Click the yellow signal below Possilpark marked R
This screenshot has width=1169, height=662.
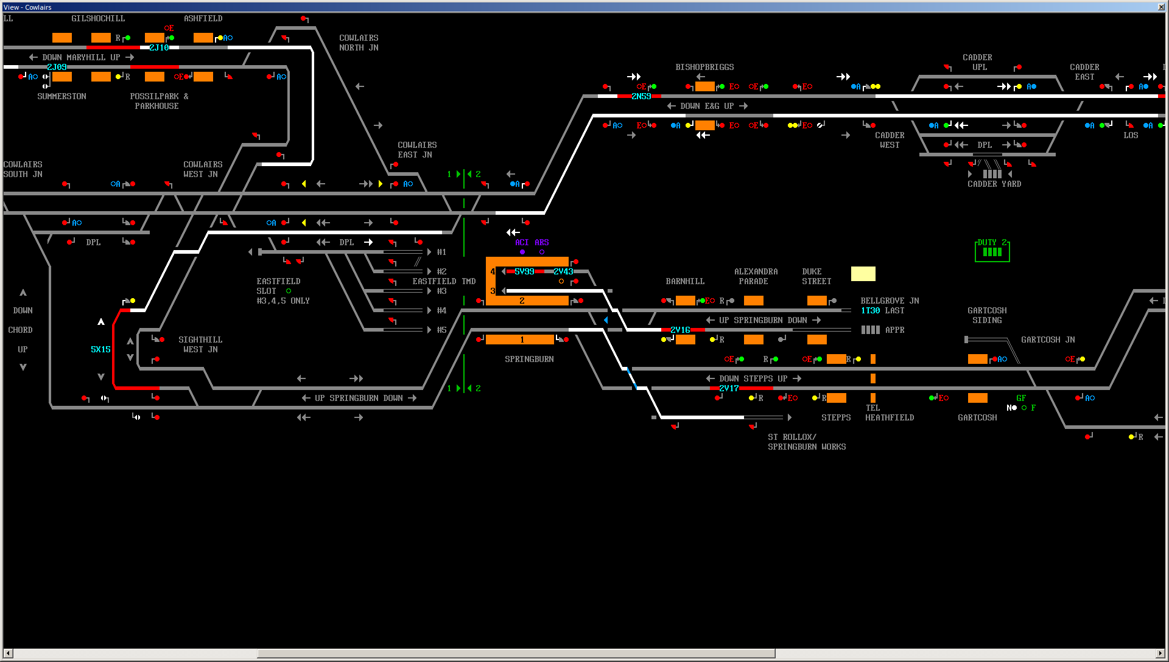pyautogui.click(x=118, y=77)
